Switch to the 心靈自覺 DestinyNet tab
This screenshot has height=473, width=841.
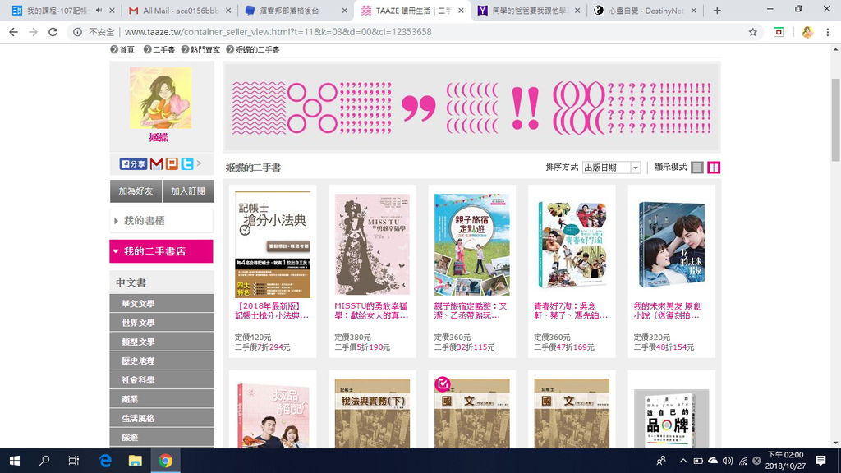644,10
